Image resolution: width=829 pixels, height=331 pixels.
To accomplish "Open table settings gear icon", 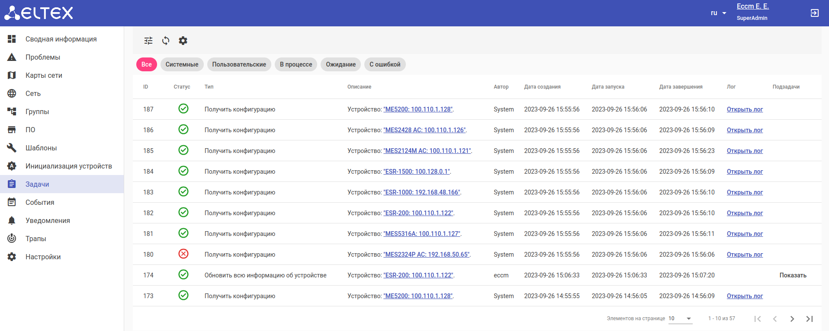I will 183,41.
